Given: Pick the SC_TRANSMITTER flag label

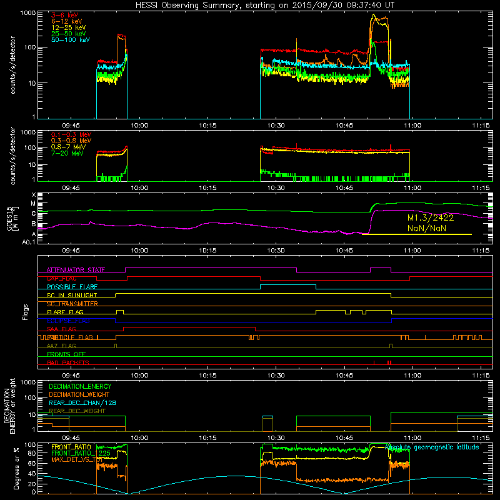Looking at the screenshot, I should point(72,304).
